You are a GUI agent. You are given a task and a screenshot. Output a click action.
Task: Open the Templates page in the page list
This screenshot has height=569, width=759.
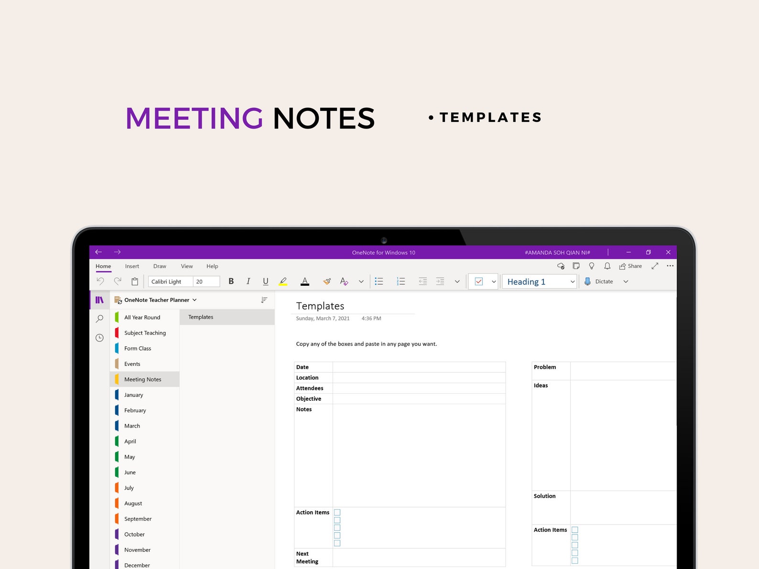pyautogui.click(x=227, y=317)
